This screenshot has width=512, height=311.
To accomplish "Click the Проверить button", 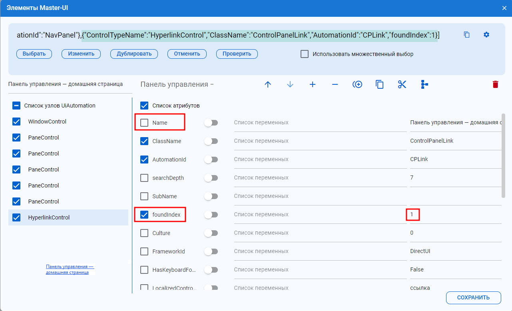I will coord(237,54).
